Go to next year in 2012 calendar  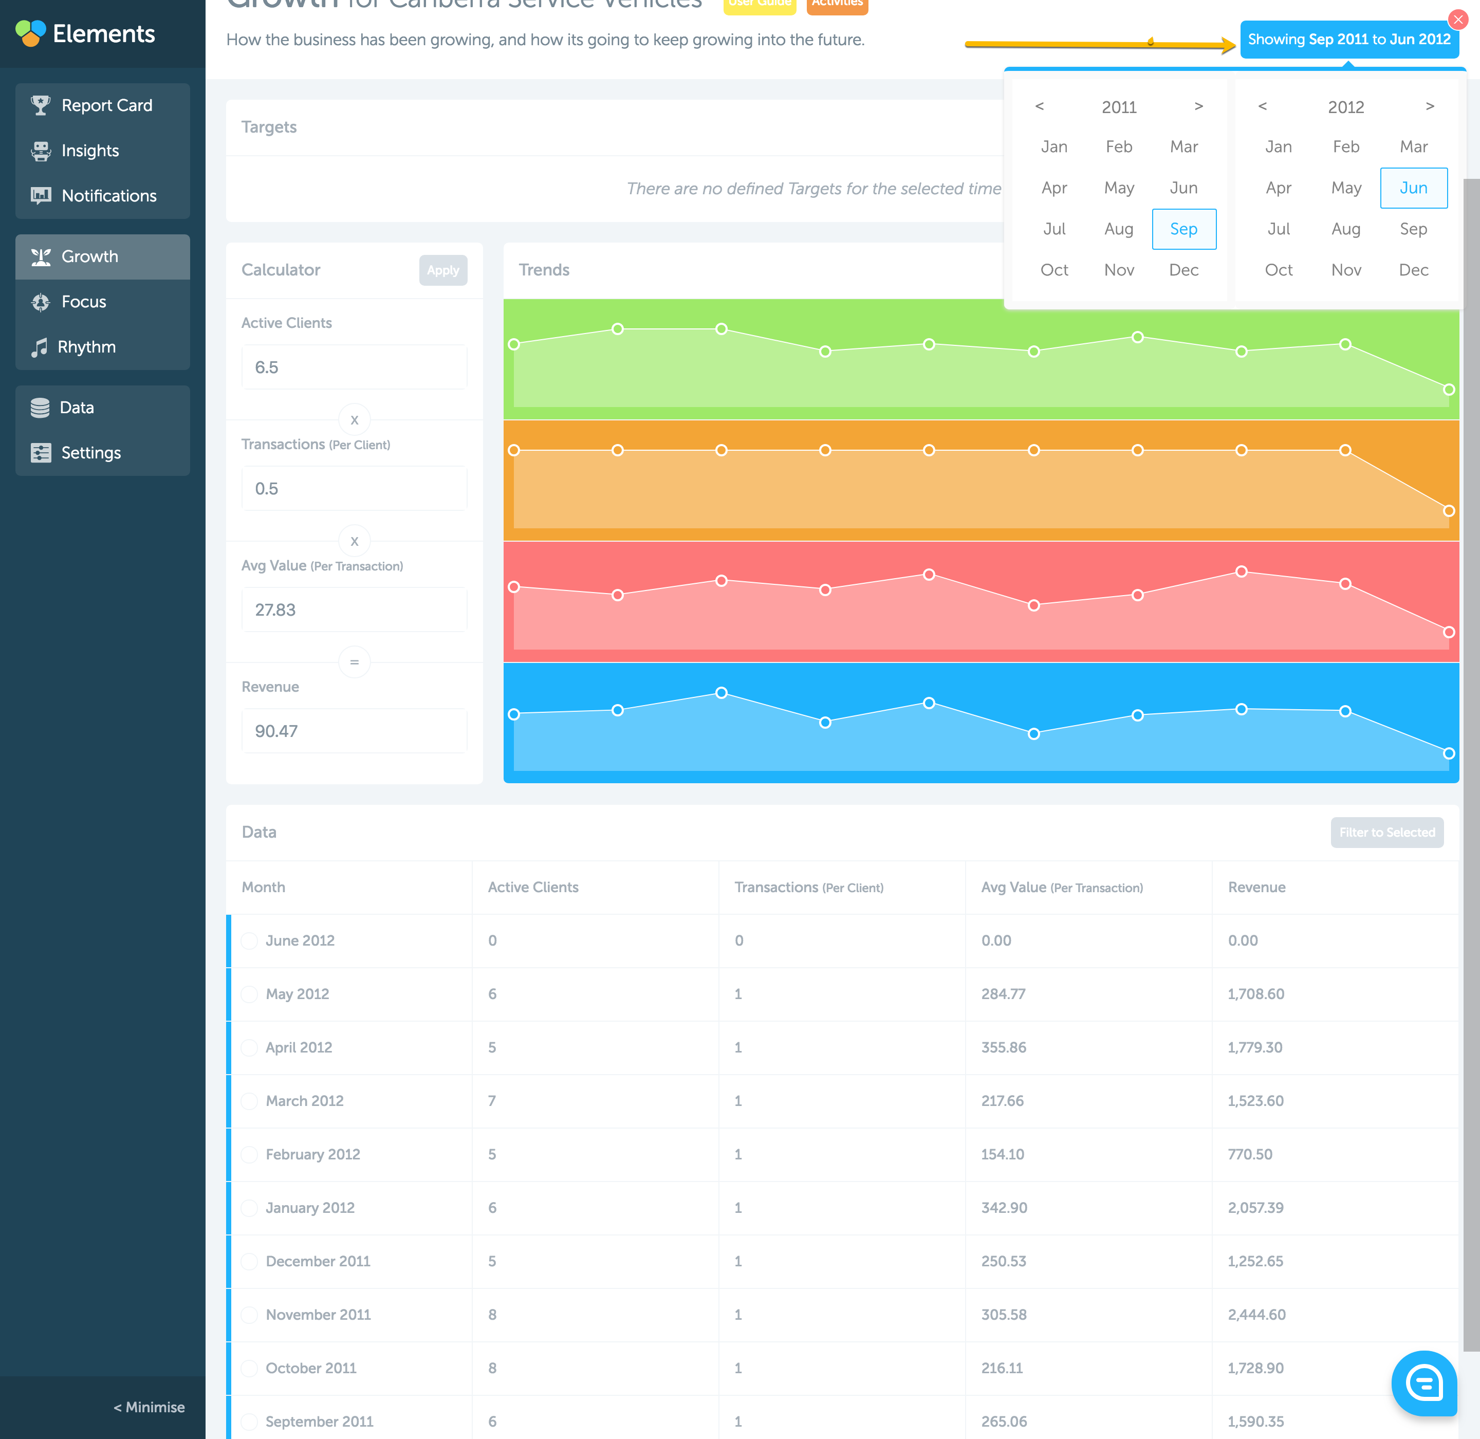(1429, 106)
